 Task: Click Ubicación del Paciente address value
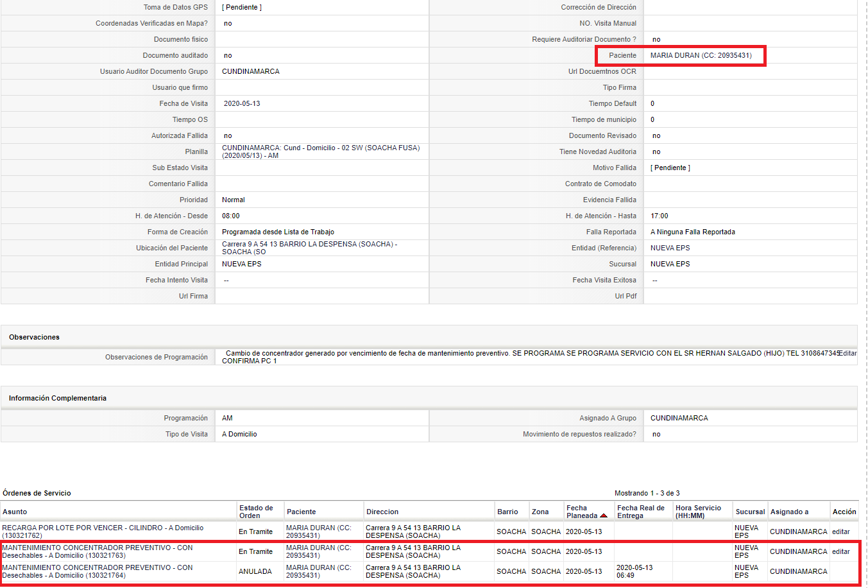pyautogui.click(x=310, y=248)
